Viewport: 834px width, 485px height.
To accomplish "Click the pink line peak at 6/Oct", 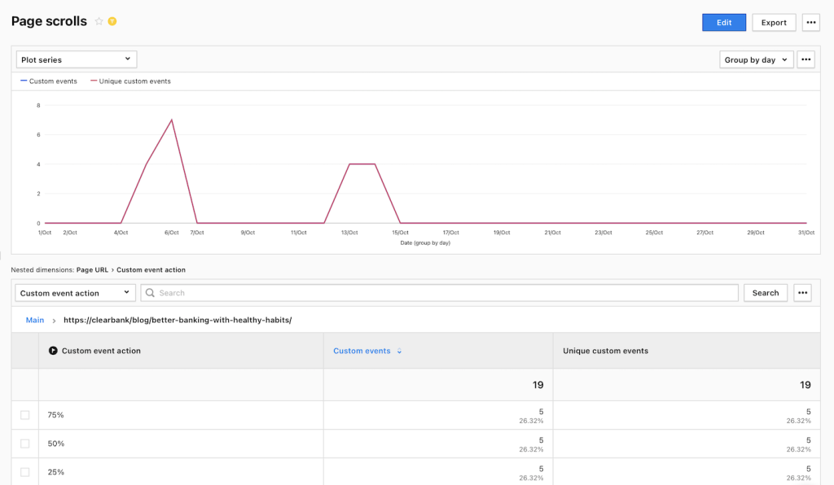I will (x=171, y=120).
